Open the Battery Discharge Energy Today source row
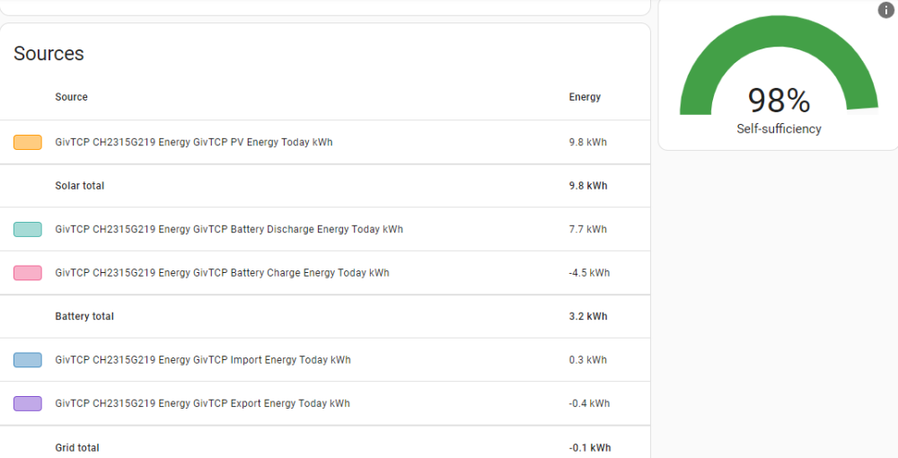The width and height of the screenshot is (898, 458). [325, 229]
